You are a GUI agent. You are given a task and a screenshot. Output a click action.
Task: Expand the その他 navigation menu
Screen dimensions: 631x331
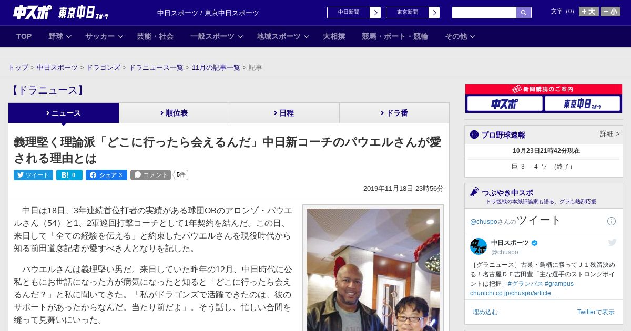pyautogui.click(x=460, y=36)
